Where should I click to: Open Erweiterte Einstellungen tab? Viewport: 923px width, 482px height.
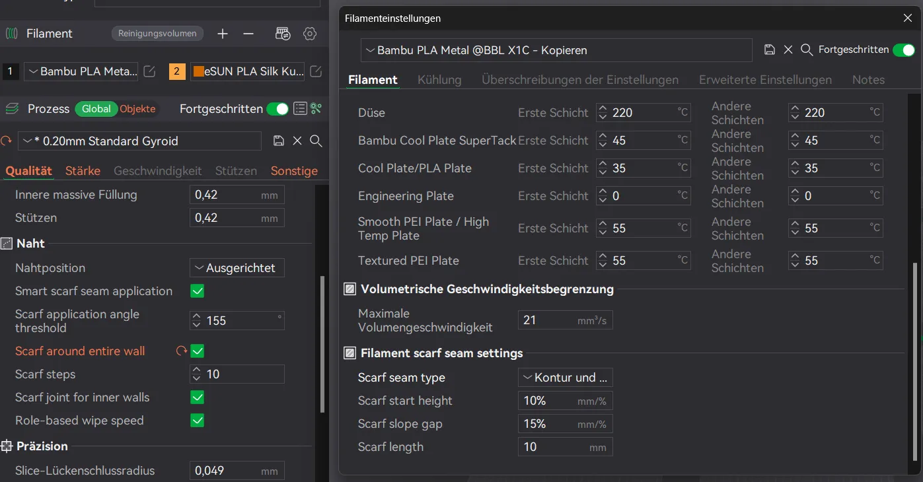point(765,80)
